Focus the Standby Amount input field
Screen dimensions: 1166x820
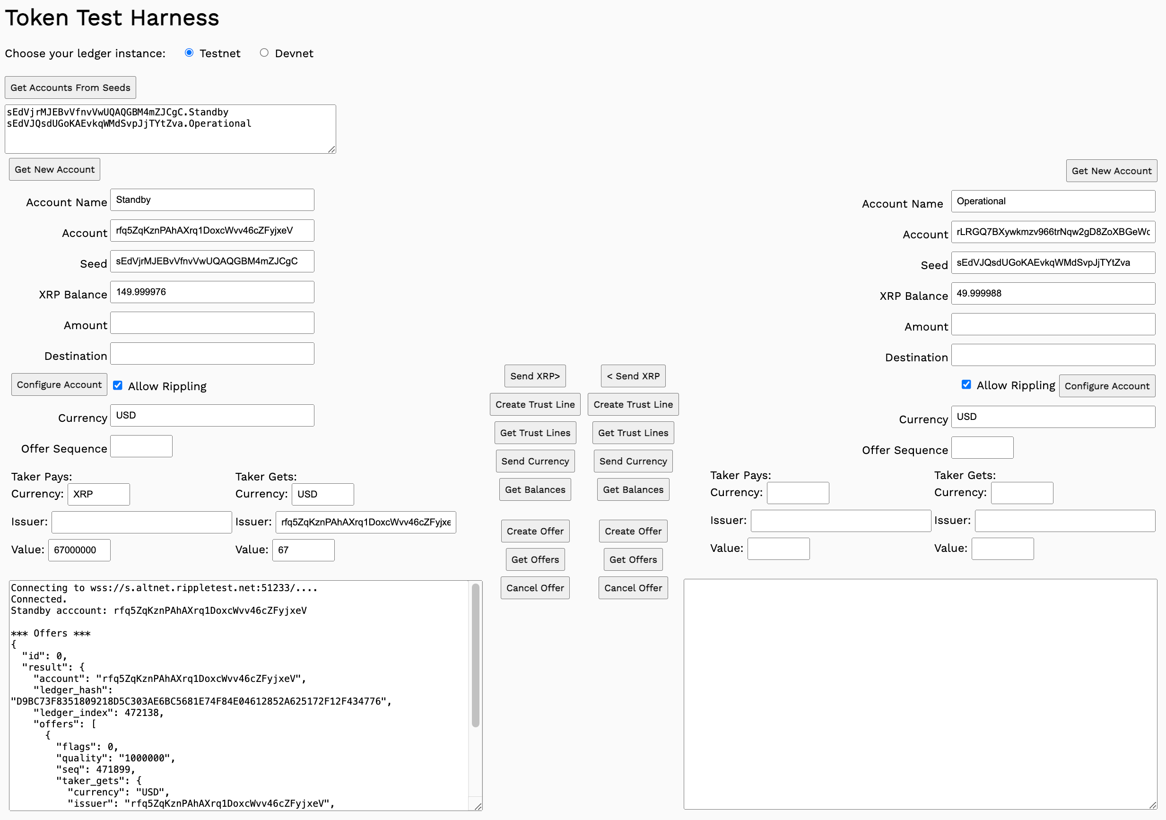pyautogui.click(x=212, y=323)
